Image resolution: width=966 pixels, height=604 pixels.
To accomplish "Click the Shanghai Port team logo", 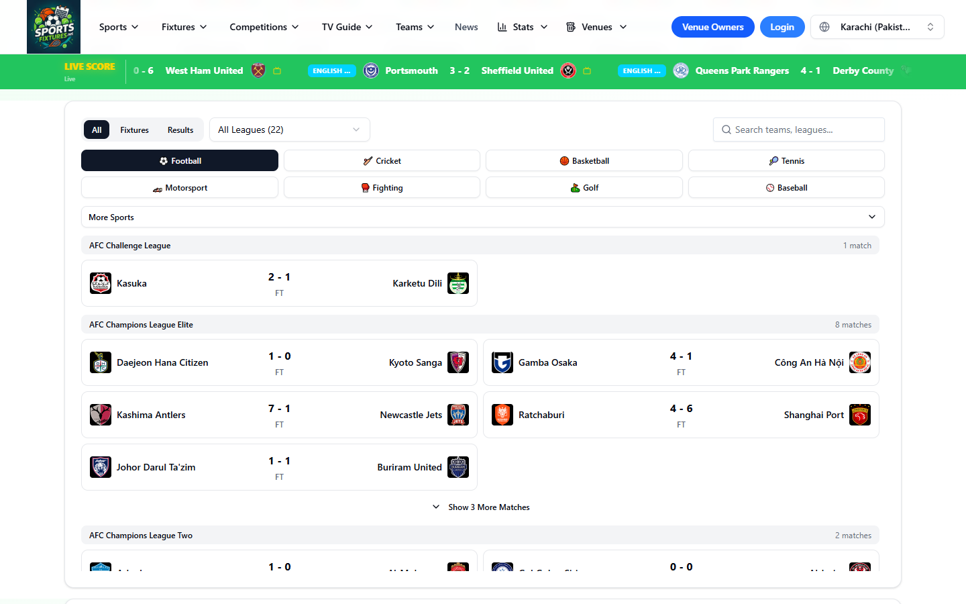I will 860,415.
